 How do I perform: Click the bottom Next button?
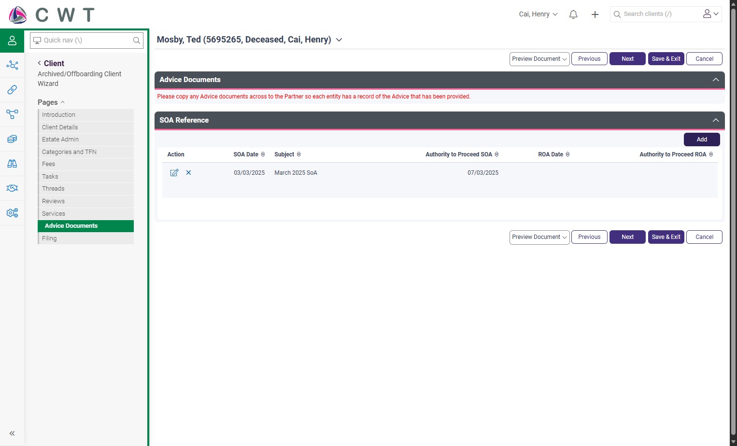point(627,237)
